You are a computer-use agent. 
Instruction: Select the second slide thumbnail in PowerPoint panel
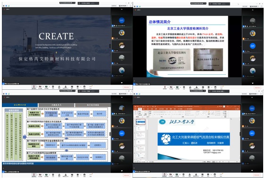[141, 128]
